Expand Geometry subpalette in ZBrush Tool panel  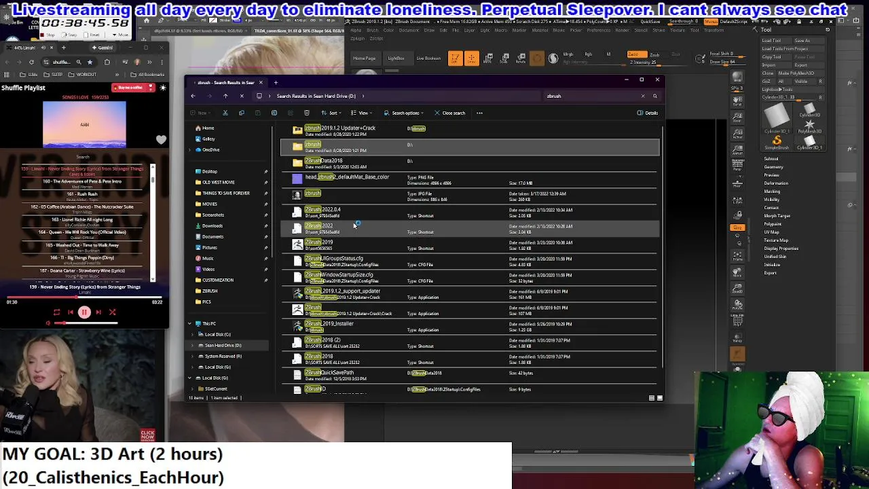[x=773, y=167]
